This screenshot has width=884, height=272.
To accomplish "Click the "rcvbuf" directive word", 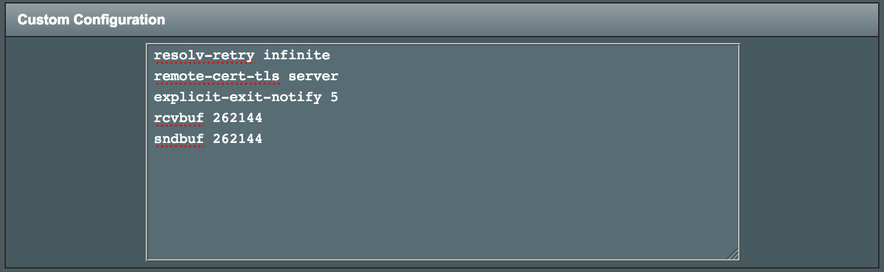I will [178, 118].
